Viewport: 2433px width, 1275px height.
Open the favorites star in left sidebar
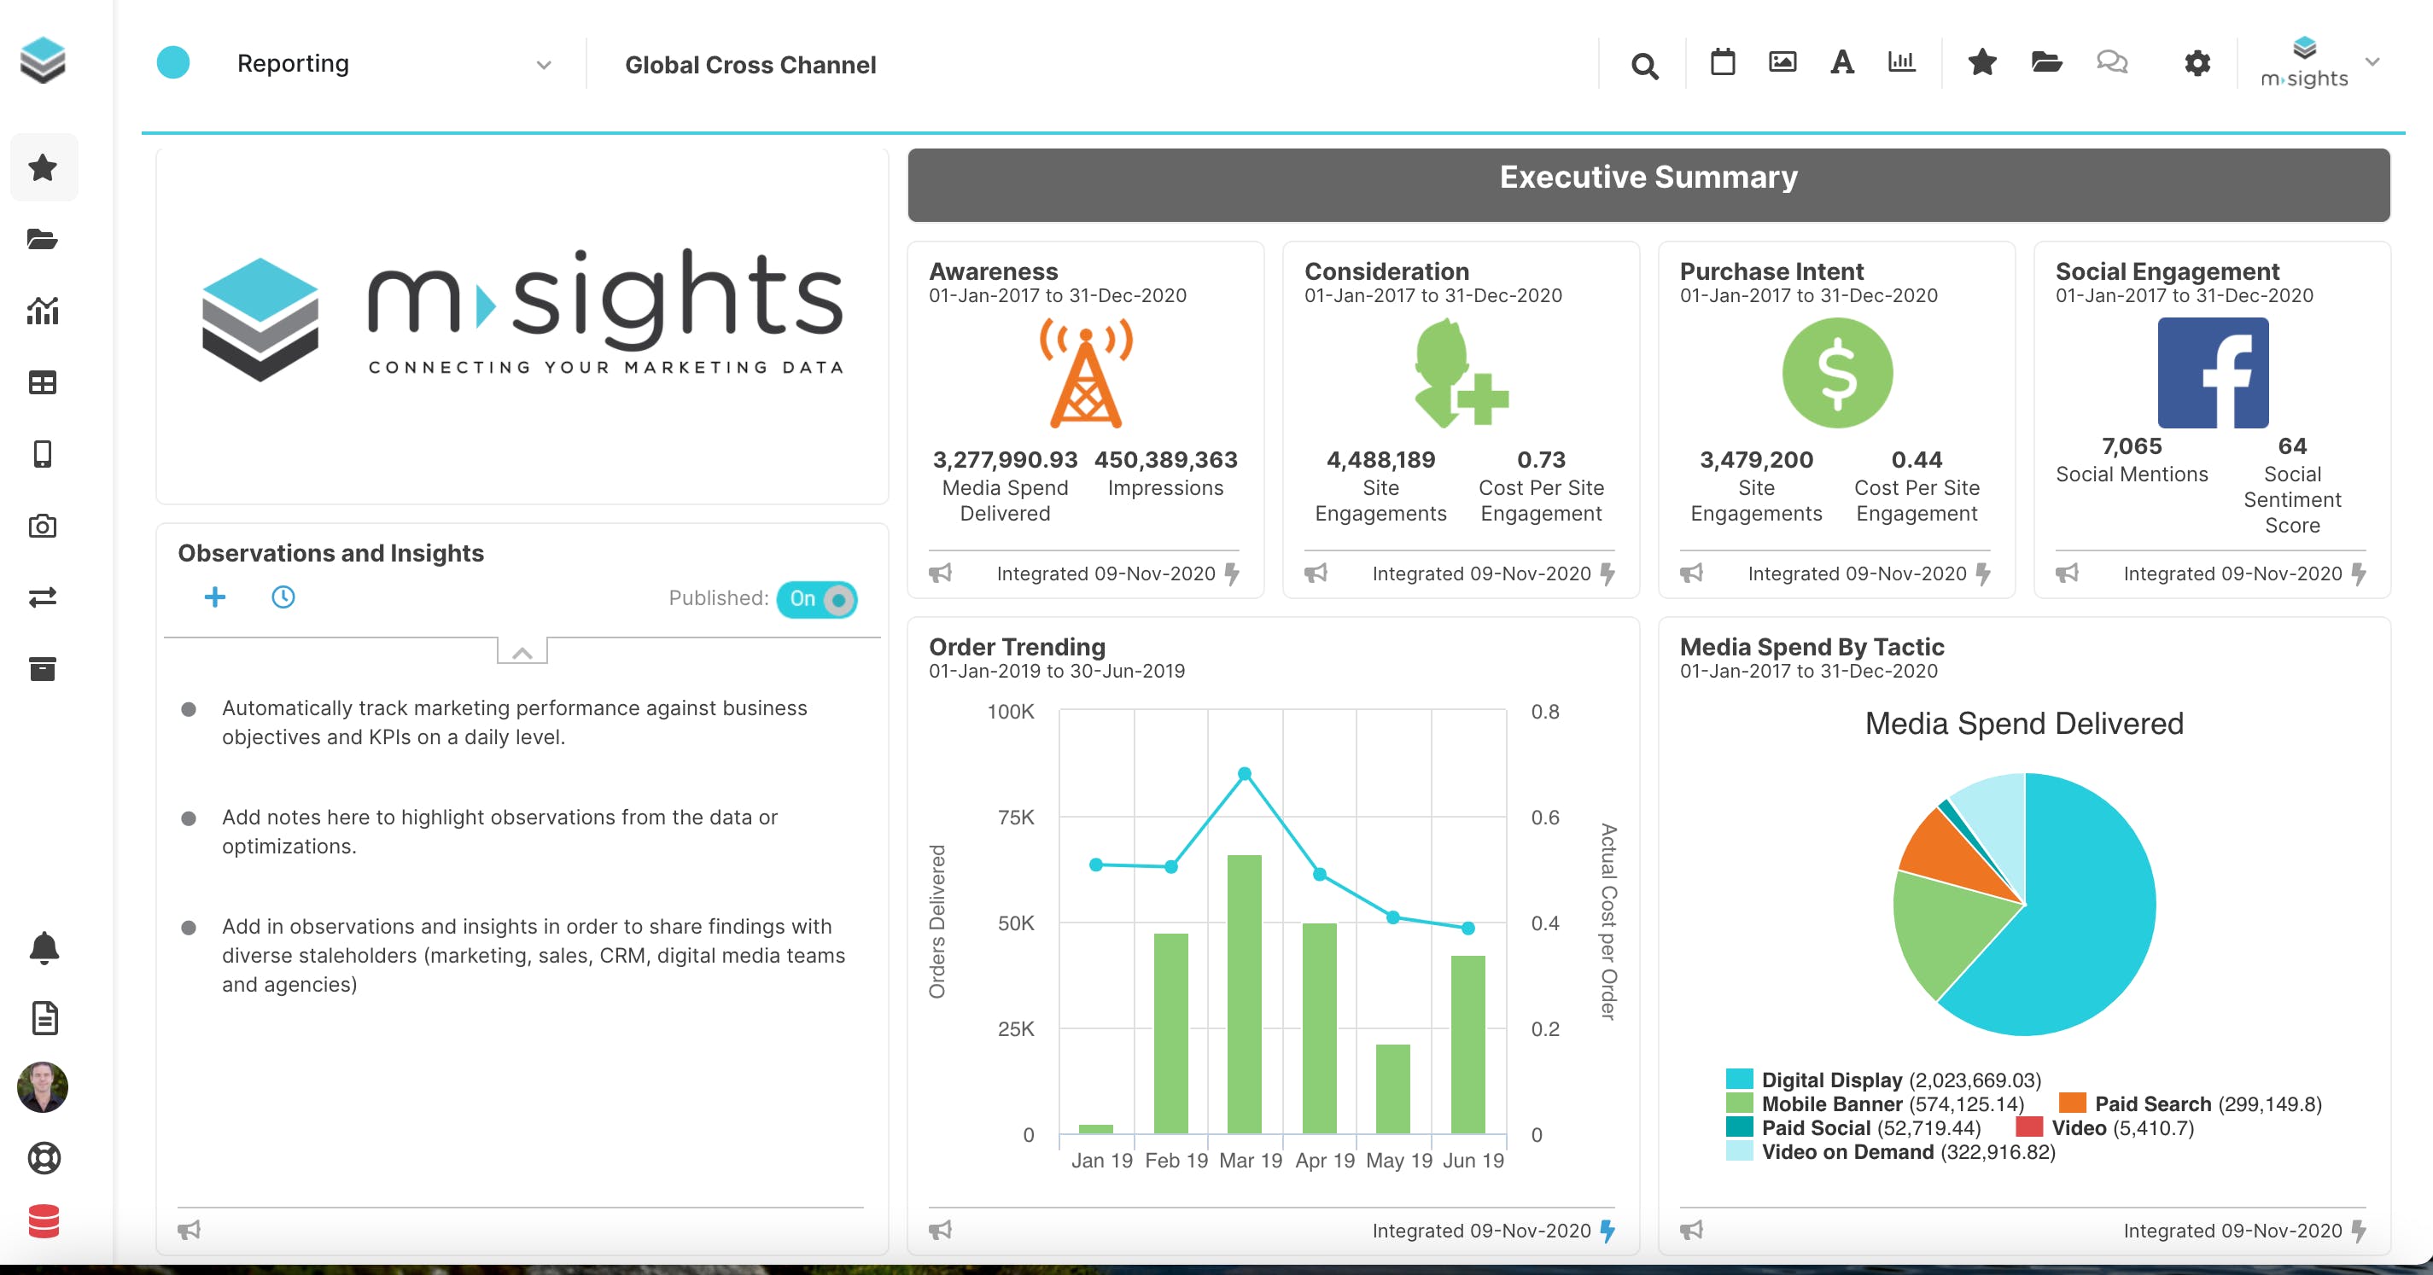(x=43, y=168)
